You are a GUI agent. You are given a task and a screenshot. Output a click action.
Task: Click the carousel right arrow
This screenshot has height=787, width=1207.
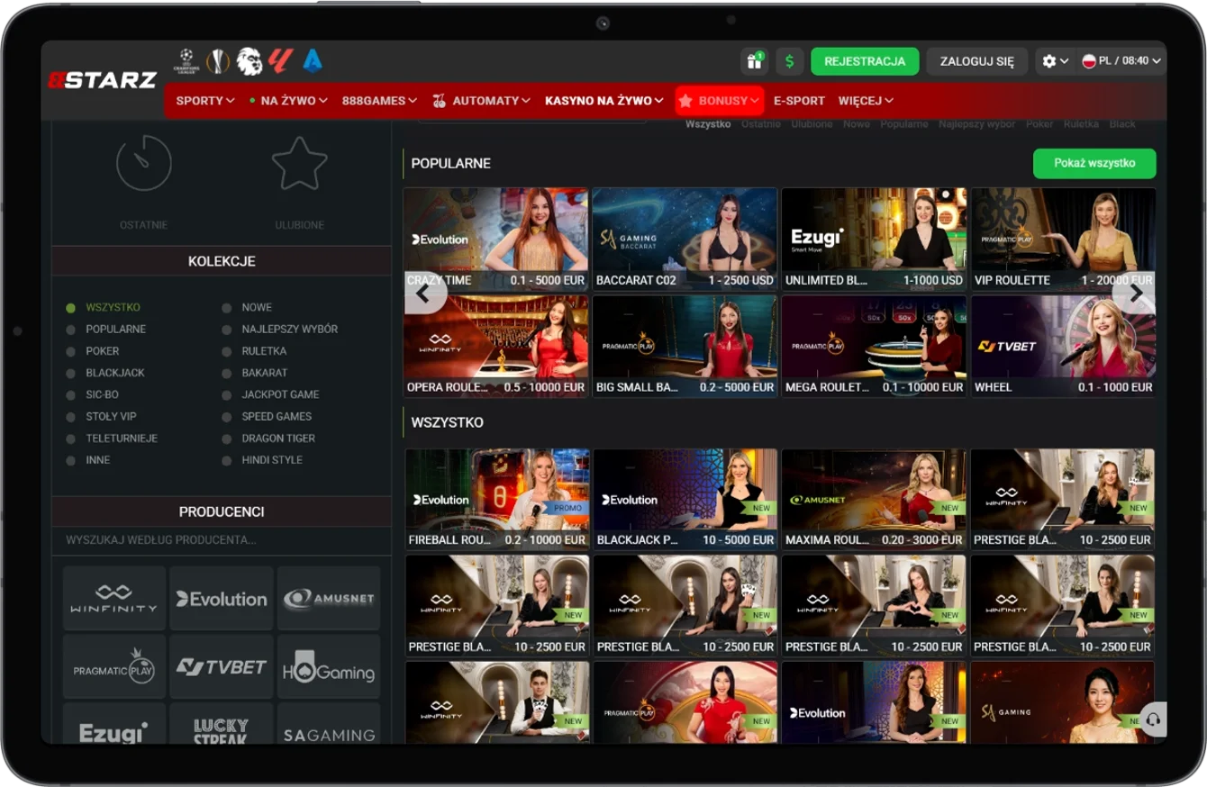[1135, 293]
